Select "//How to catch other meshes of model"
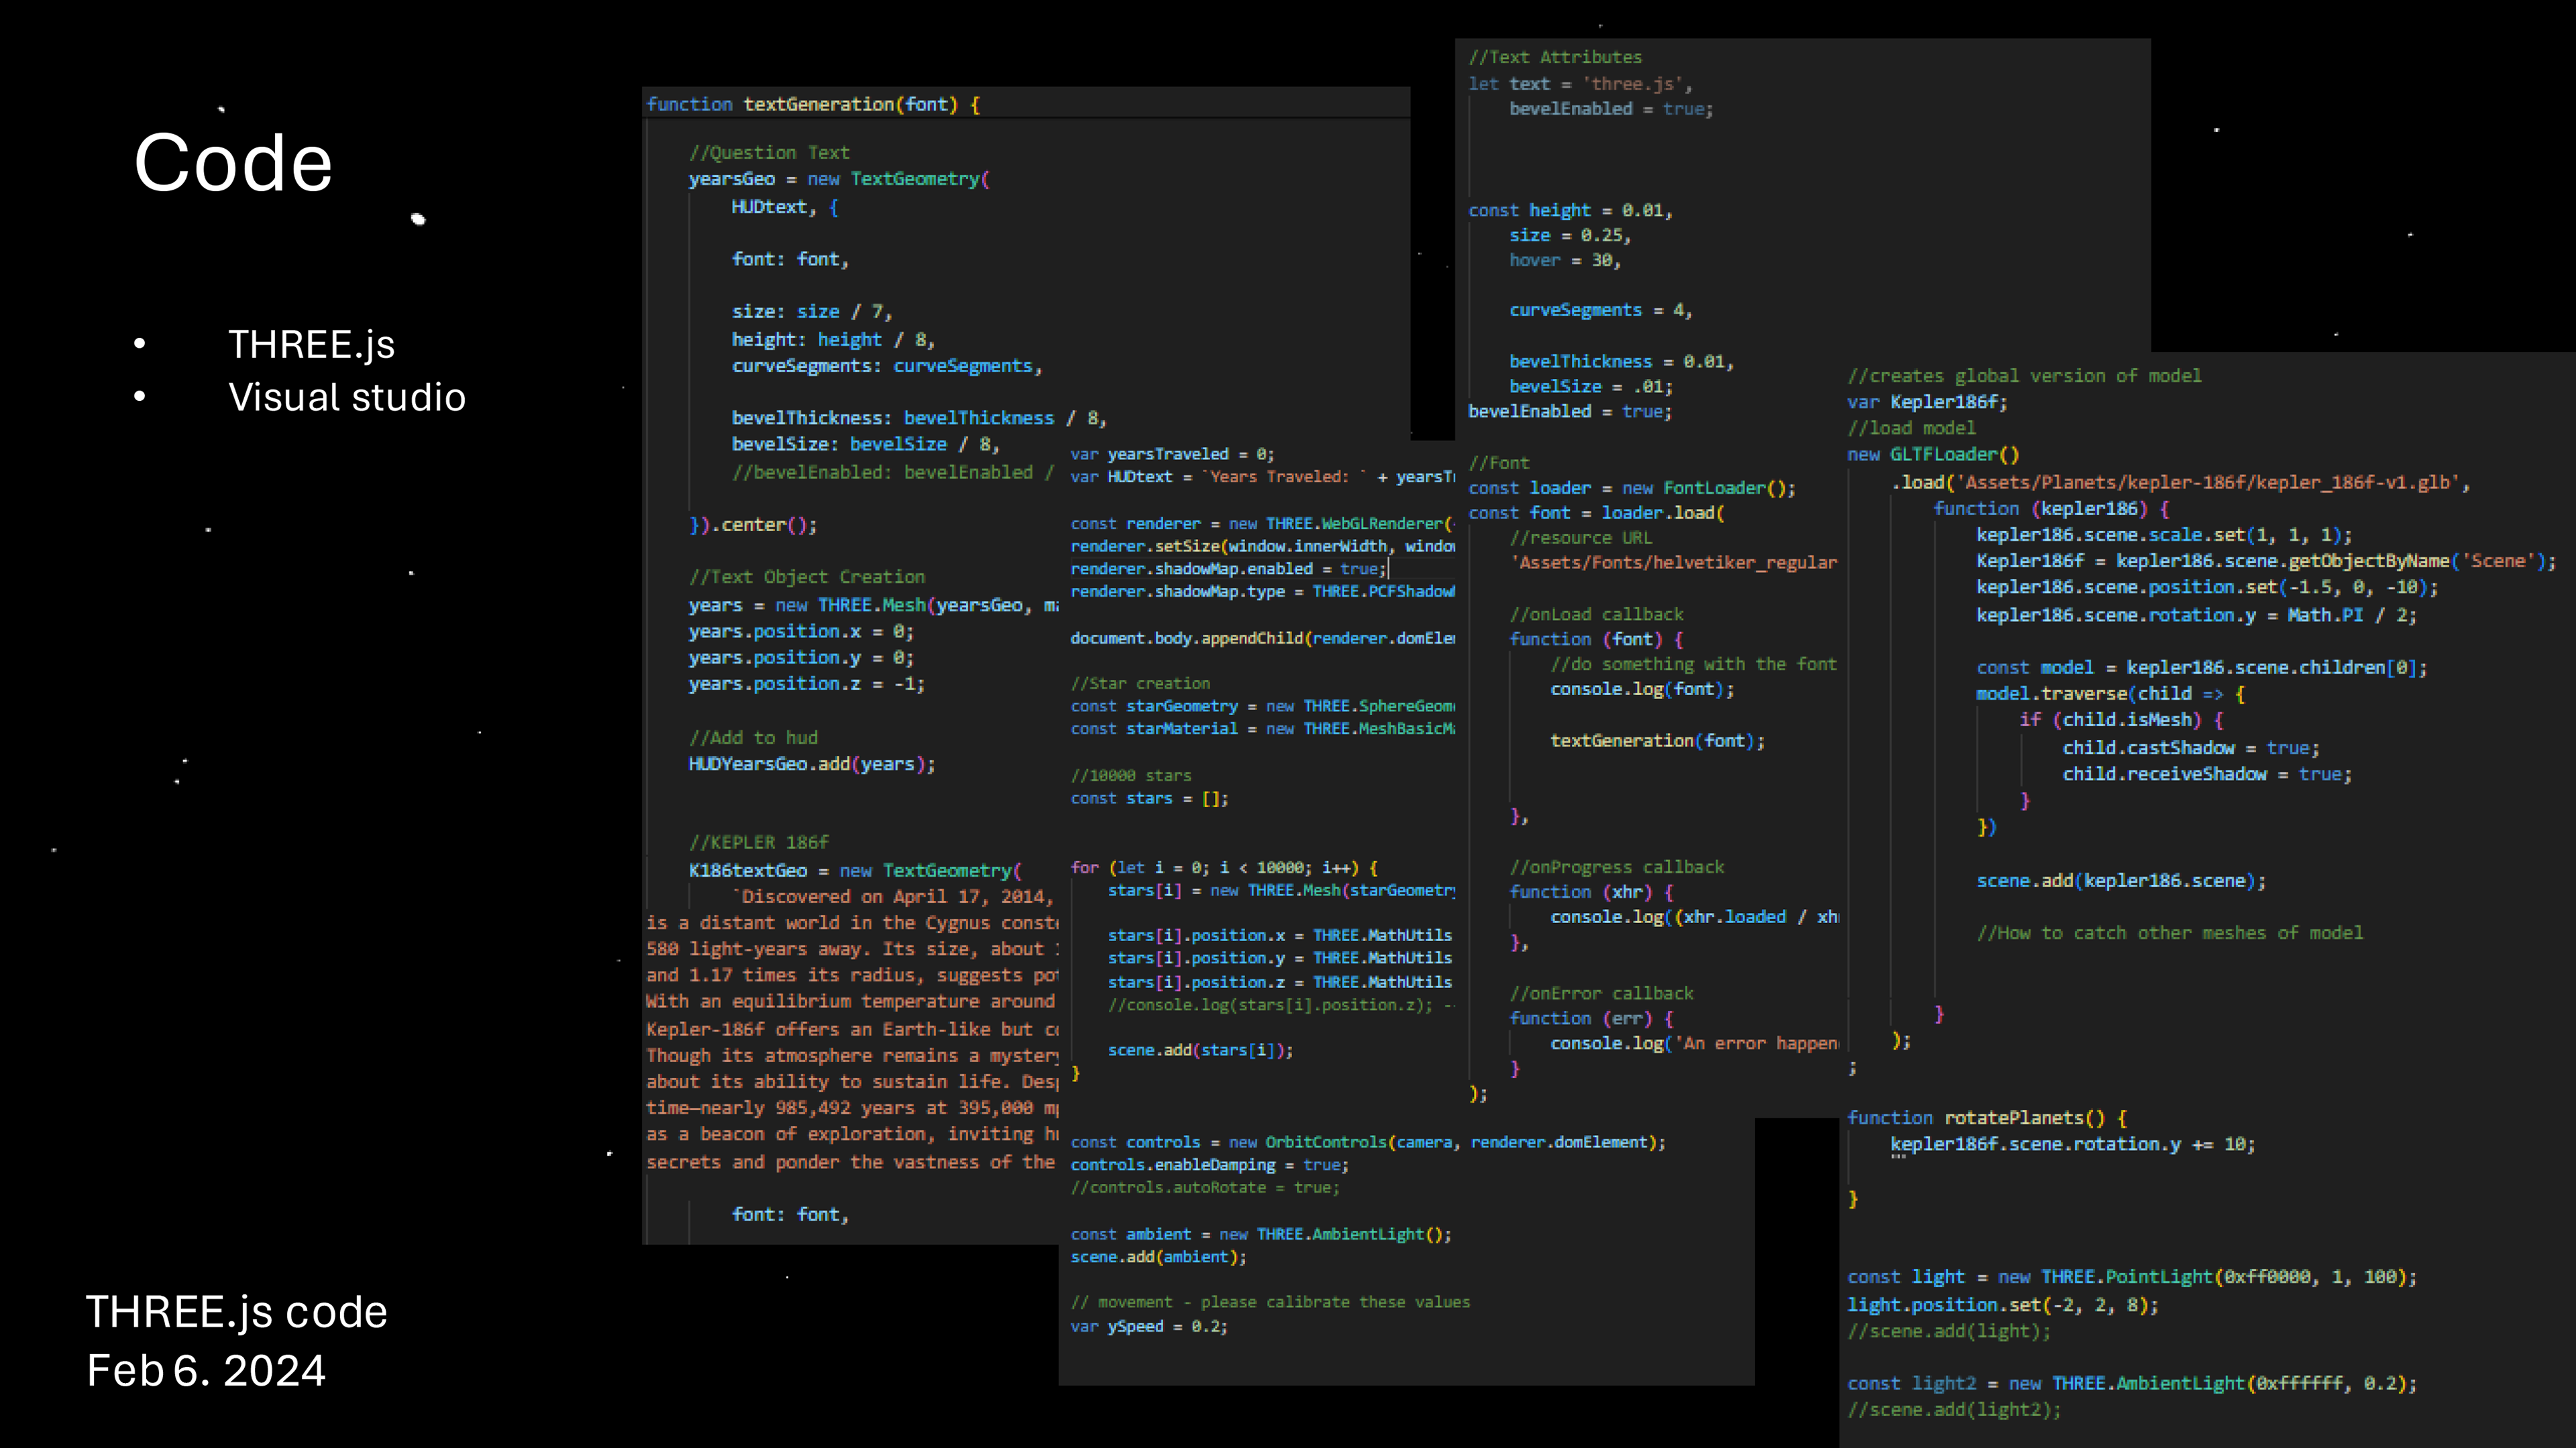 [x=2170, y=933]
